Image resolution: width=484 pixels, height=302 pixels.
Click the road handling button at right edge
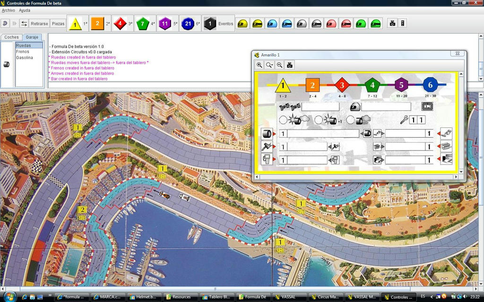coord(446,159)
